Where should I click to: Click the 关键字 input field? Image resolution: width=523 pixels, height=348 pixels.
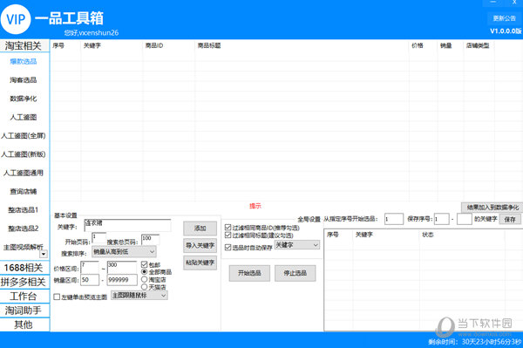tap(127, 225)
